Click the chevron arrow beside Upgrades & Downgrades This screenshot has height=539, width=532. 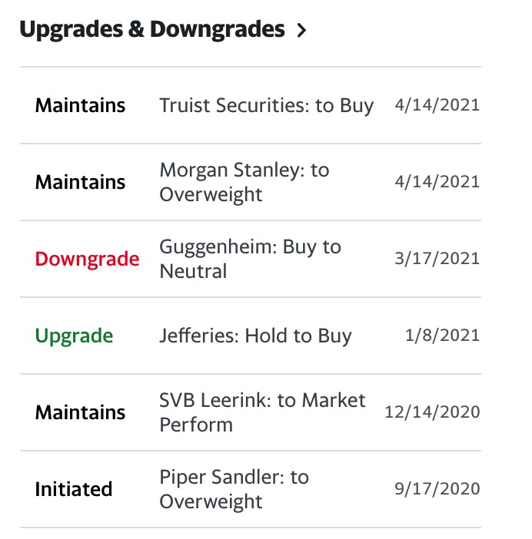pyautogui.click(x=301, y=31)
